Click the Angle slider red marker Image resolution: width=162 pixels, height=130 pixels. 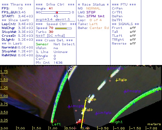[57, 12]
